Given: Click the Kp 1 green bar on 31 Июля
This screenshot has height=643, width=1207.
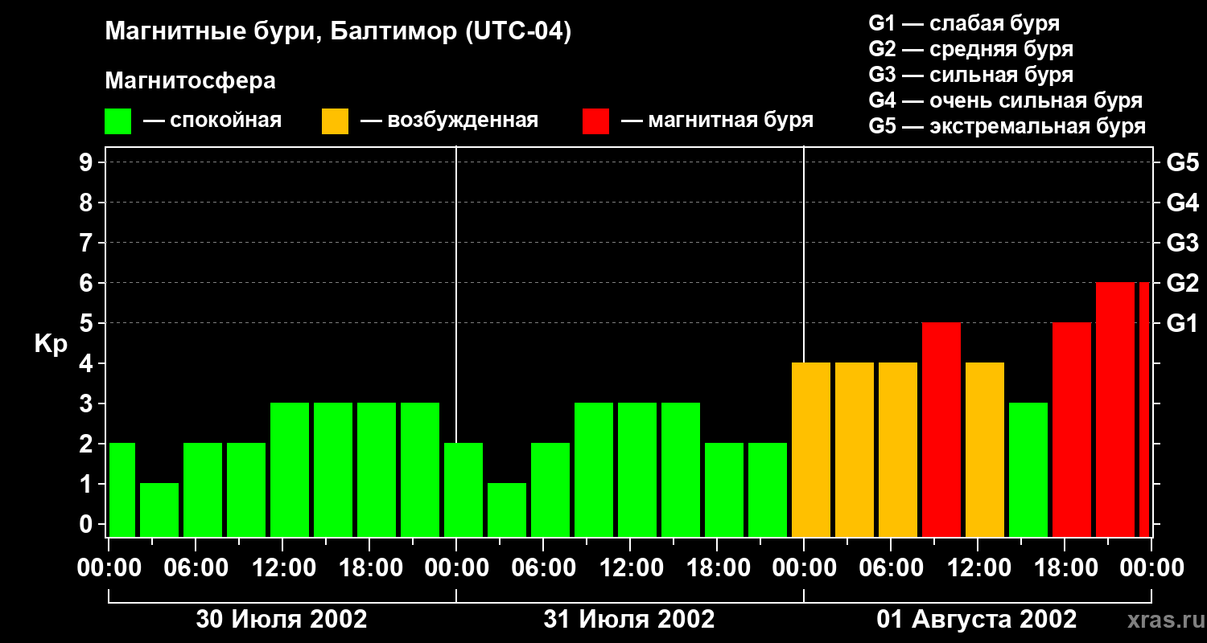Looking at the screenshot, I should [x=507, y=510].
